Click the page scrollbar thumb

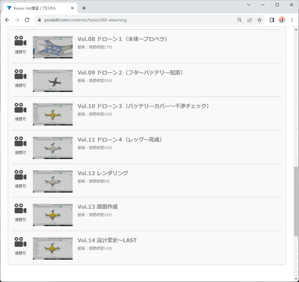click(296, 202)
